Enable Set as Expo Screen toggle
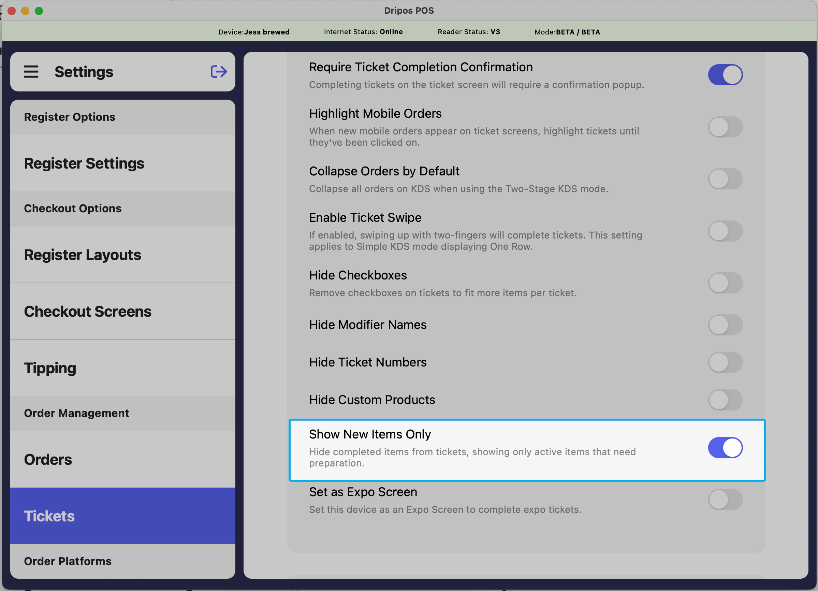This screenshot has height=591, width=818. click(725, 500)
